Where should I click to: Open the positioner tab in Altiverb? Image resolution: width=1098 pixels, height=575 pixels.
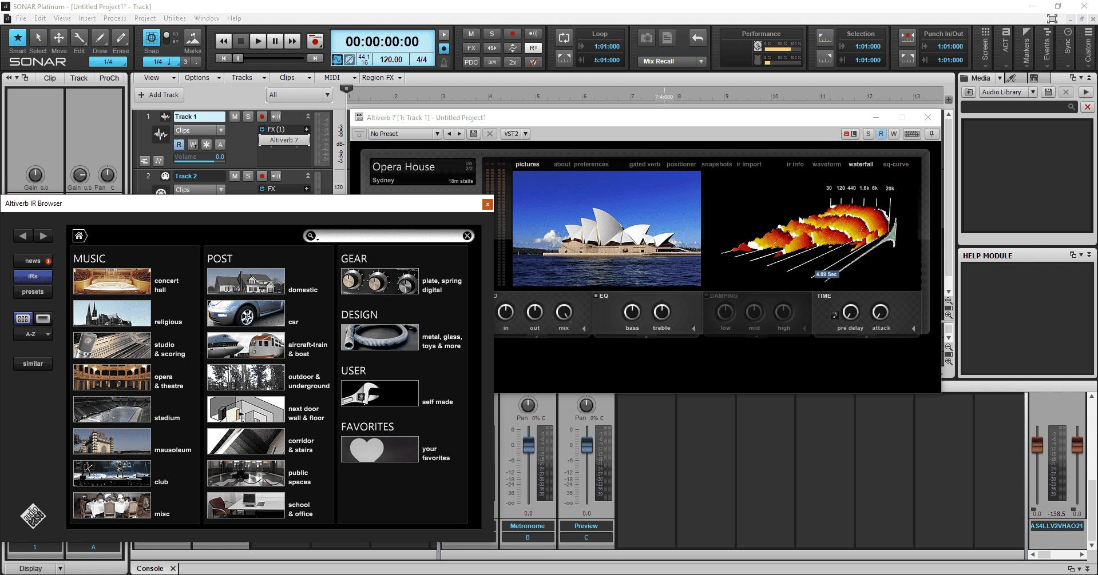click(x=681, y=165)
